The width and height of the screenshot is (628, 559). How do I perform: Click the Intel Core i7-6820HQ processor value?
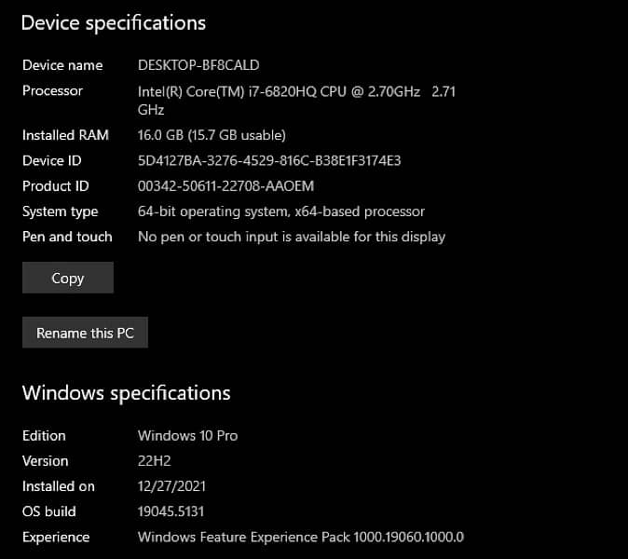295,91
